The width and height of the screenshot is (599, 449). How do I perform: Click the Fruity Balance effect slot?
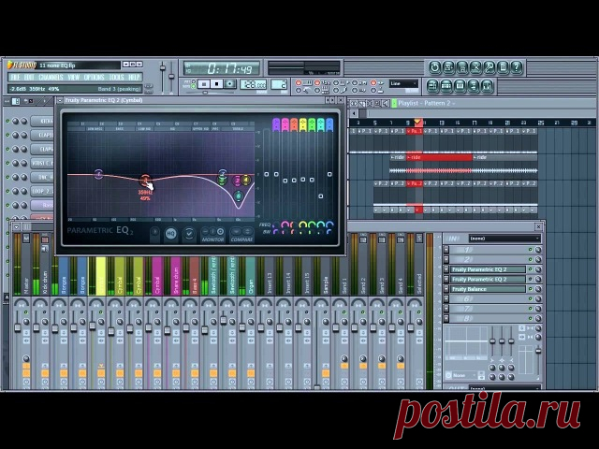tap(488, 289)
